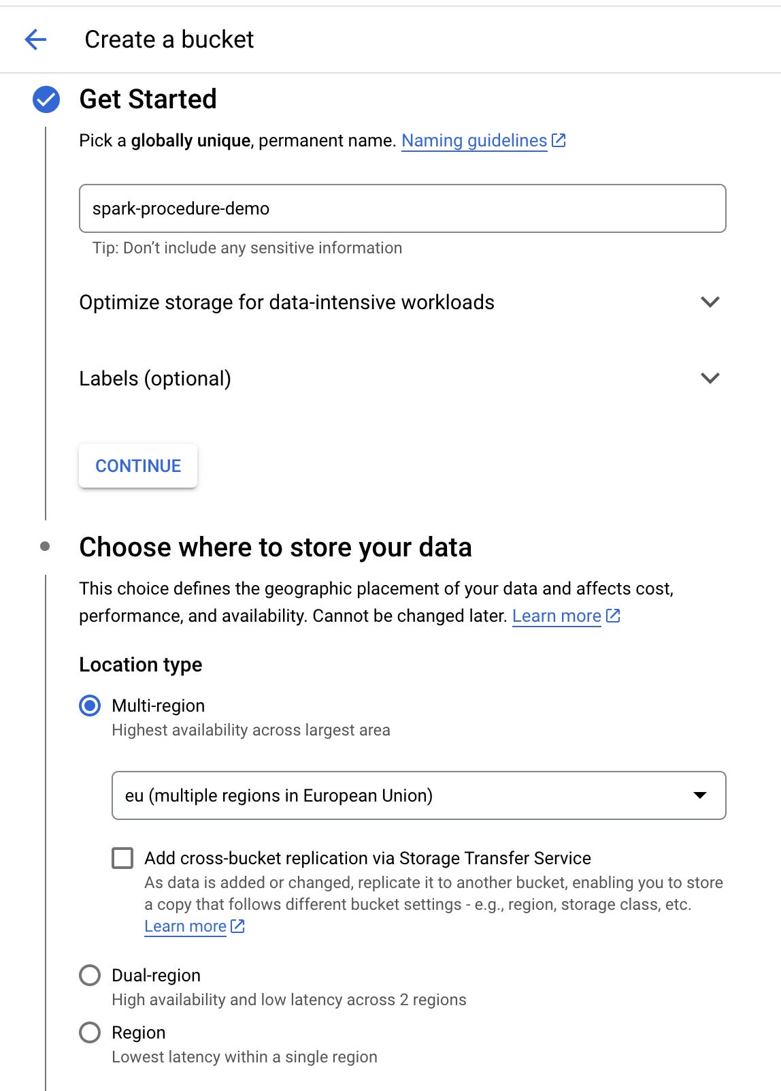This screenshot has width=781, height=1091.
Task: Click the step bullet beside Choose where to store
Action: pyautogui.click(x=45, y=546)
